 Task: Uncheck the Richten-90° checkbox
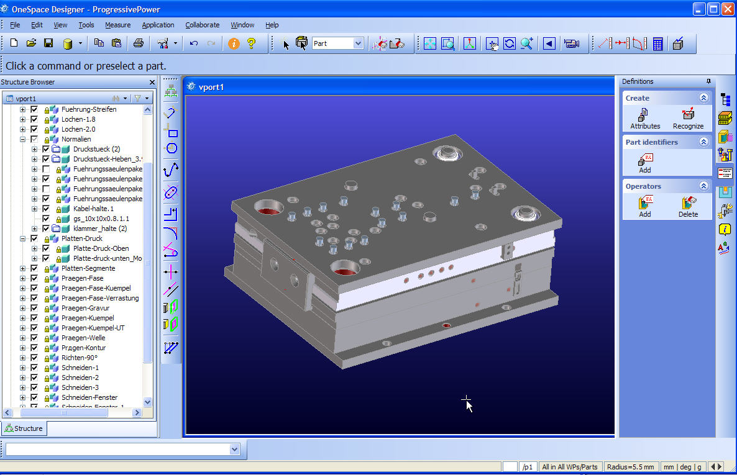pyautogui.click(x=34, y=358)
